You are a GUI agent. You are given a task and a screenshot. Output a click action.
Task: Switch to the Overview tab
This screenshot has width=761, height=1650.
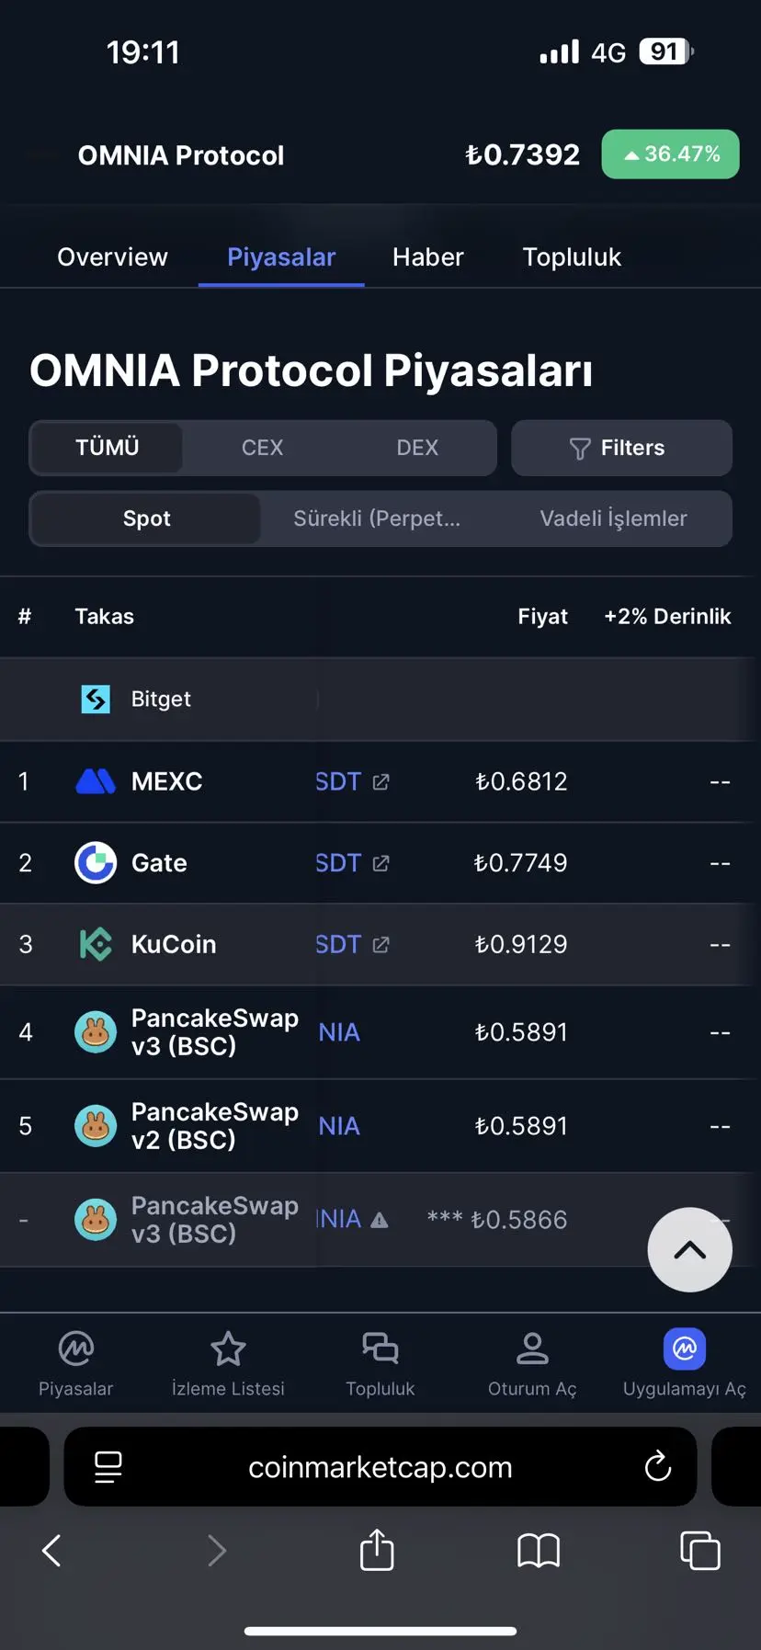pyautogui.click(x=112, y=256)
